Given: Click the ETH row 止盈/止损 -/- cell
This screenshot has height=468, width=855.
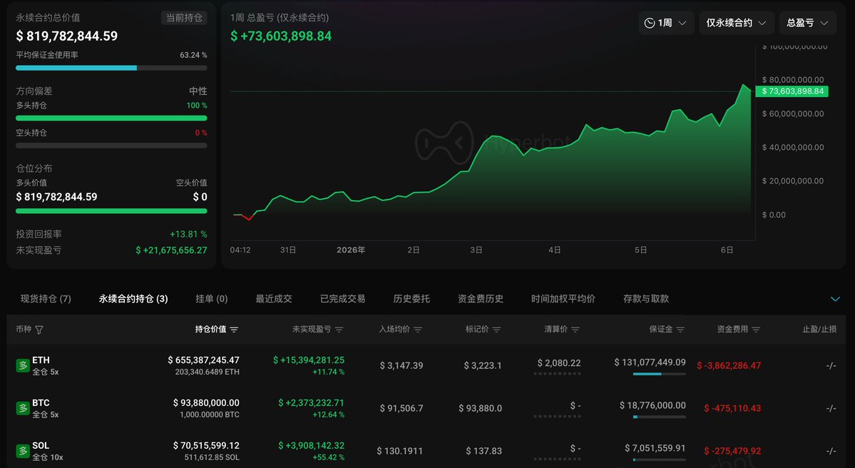Looking at the screenshot, I should (831, 365).
